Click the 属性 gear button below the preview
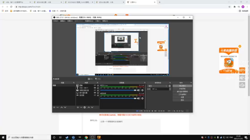Viewport: 250px width, 140px height. coord(90,79)
